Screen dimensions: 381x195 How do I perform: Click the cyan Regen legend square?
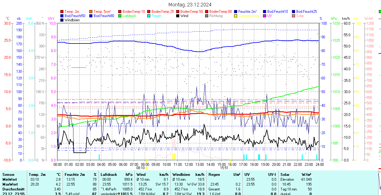click(149, 16)
